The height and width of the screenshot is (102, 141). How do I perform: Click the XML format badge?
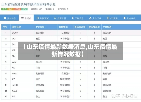(x=10, y=9)
